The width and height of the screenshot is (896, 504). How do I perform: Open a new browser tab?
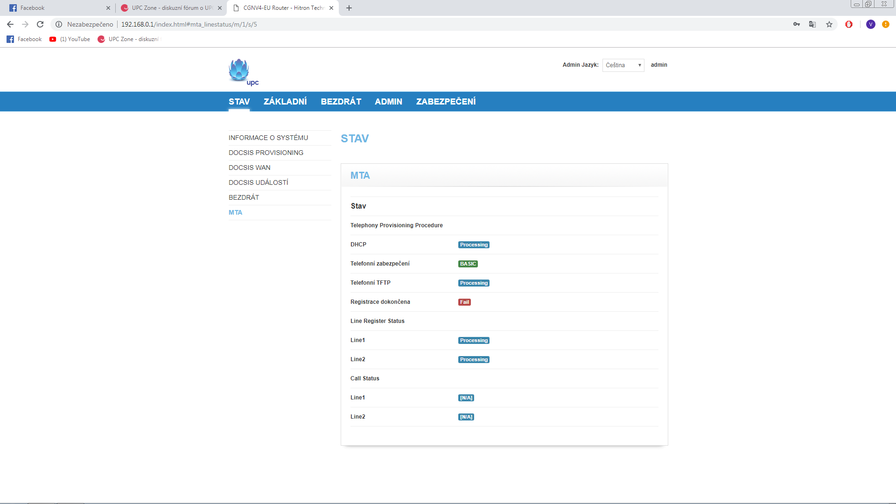[349, 8]
